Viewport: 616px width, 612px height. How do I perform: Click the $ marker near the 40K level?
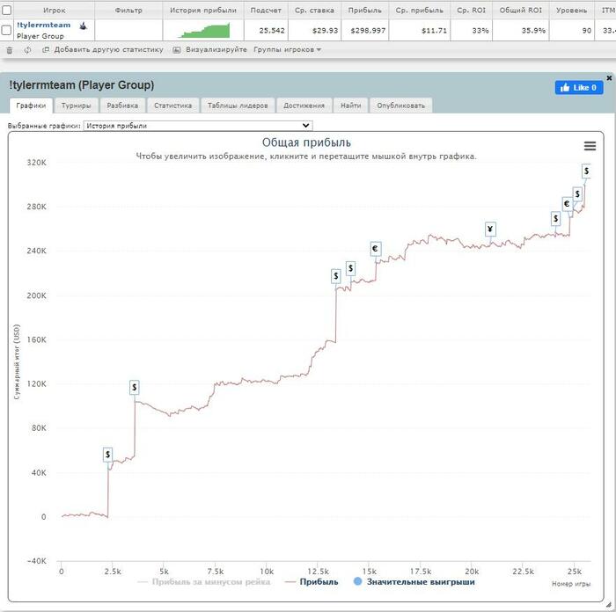pos(107,455)
